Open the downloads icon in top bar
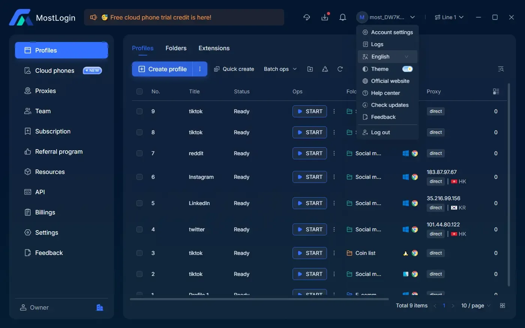The height and width of the screenshot is (328, 525). [325, 17]
